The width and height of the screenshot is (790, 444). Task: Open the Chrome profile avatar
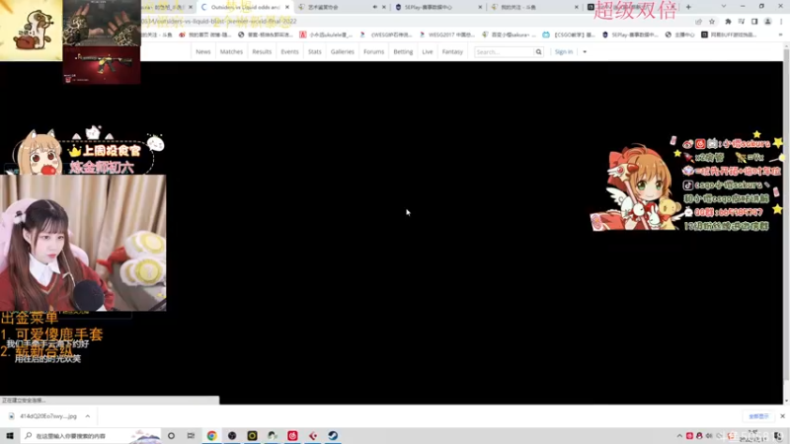(768, 22)
